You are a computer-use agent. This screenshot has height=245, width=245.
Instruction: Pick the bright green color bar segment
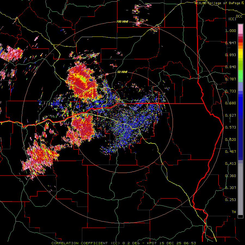coord(240,74)
